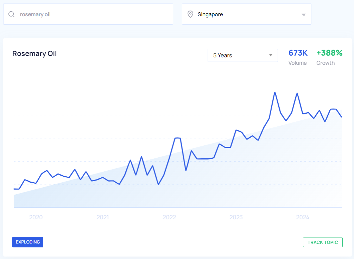
Task: Select the 2021 label on the axis
Action: pos(102,217)
